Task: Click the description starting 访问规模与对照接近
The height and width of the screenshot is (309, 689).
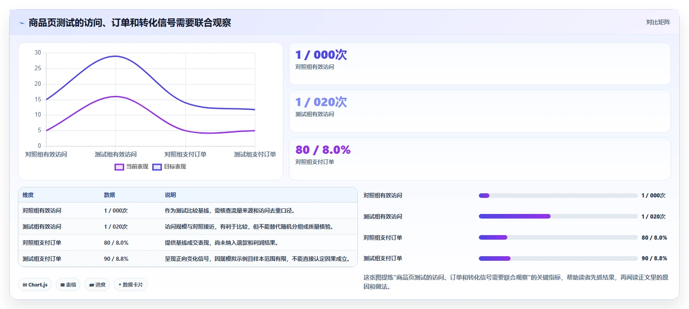Action: pyautogui.click(x=249, y=227)
